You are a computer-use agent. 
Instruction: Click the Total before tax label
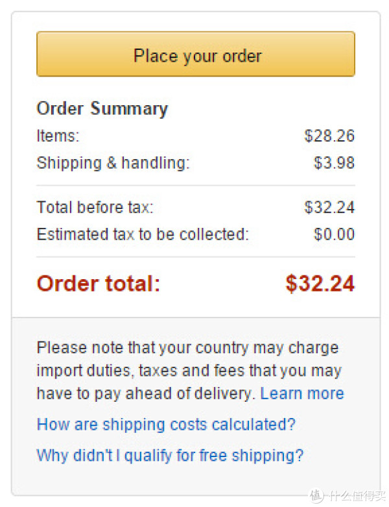[x=95, y=207]
